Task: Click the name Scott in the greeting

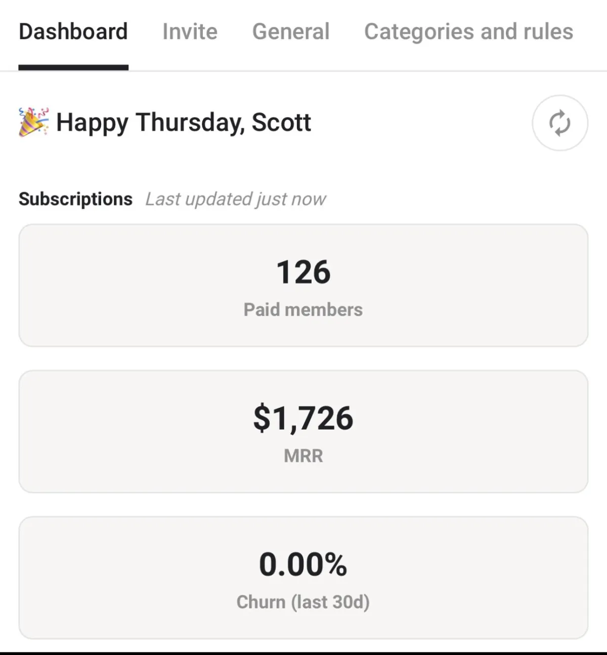Action: pyautogui.click(x=281, y=122)
